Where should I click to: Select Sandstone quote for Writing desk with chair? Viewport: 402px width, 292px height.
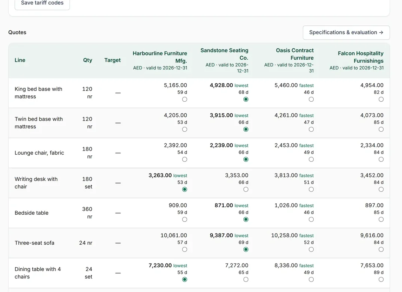pos(246,189)
